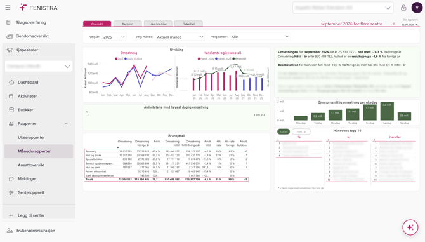Click the Omsetning column header in Bransjetall
The image size is (425, 242).
coord(125,142)
